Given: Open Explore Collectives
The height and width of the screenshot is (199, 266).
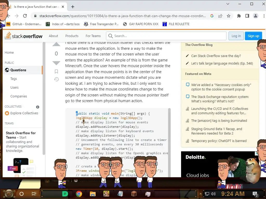Looking at the screenshot, I should tap(21, 113).
